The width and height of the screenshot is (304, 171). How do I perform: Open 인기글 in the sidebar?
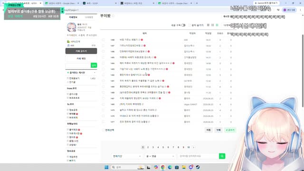72,82
